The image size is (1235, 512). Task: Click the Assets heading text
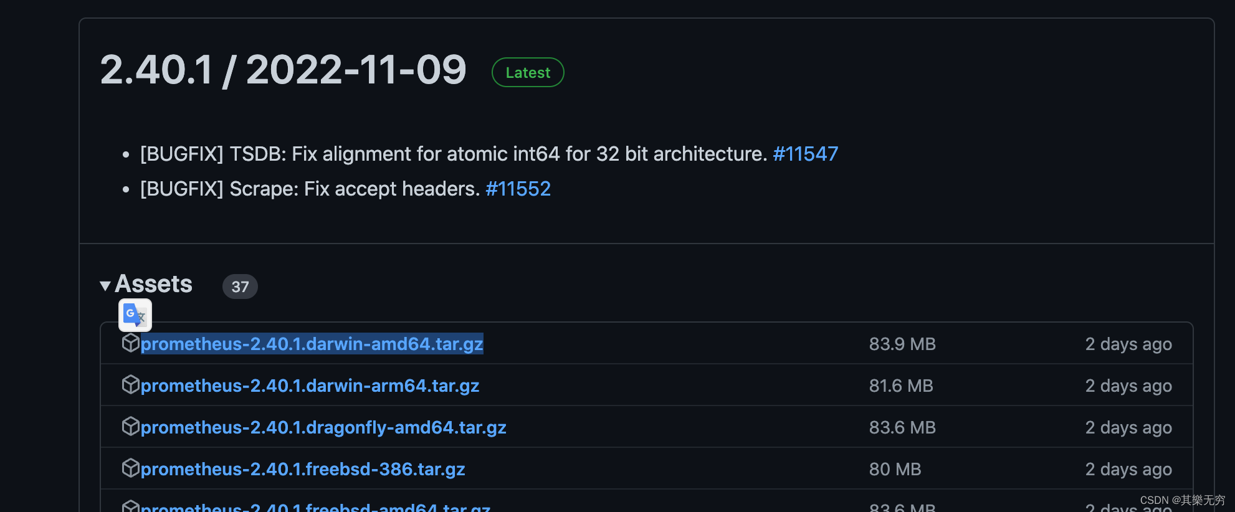coord(153,284)
